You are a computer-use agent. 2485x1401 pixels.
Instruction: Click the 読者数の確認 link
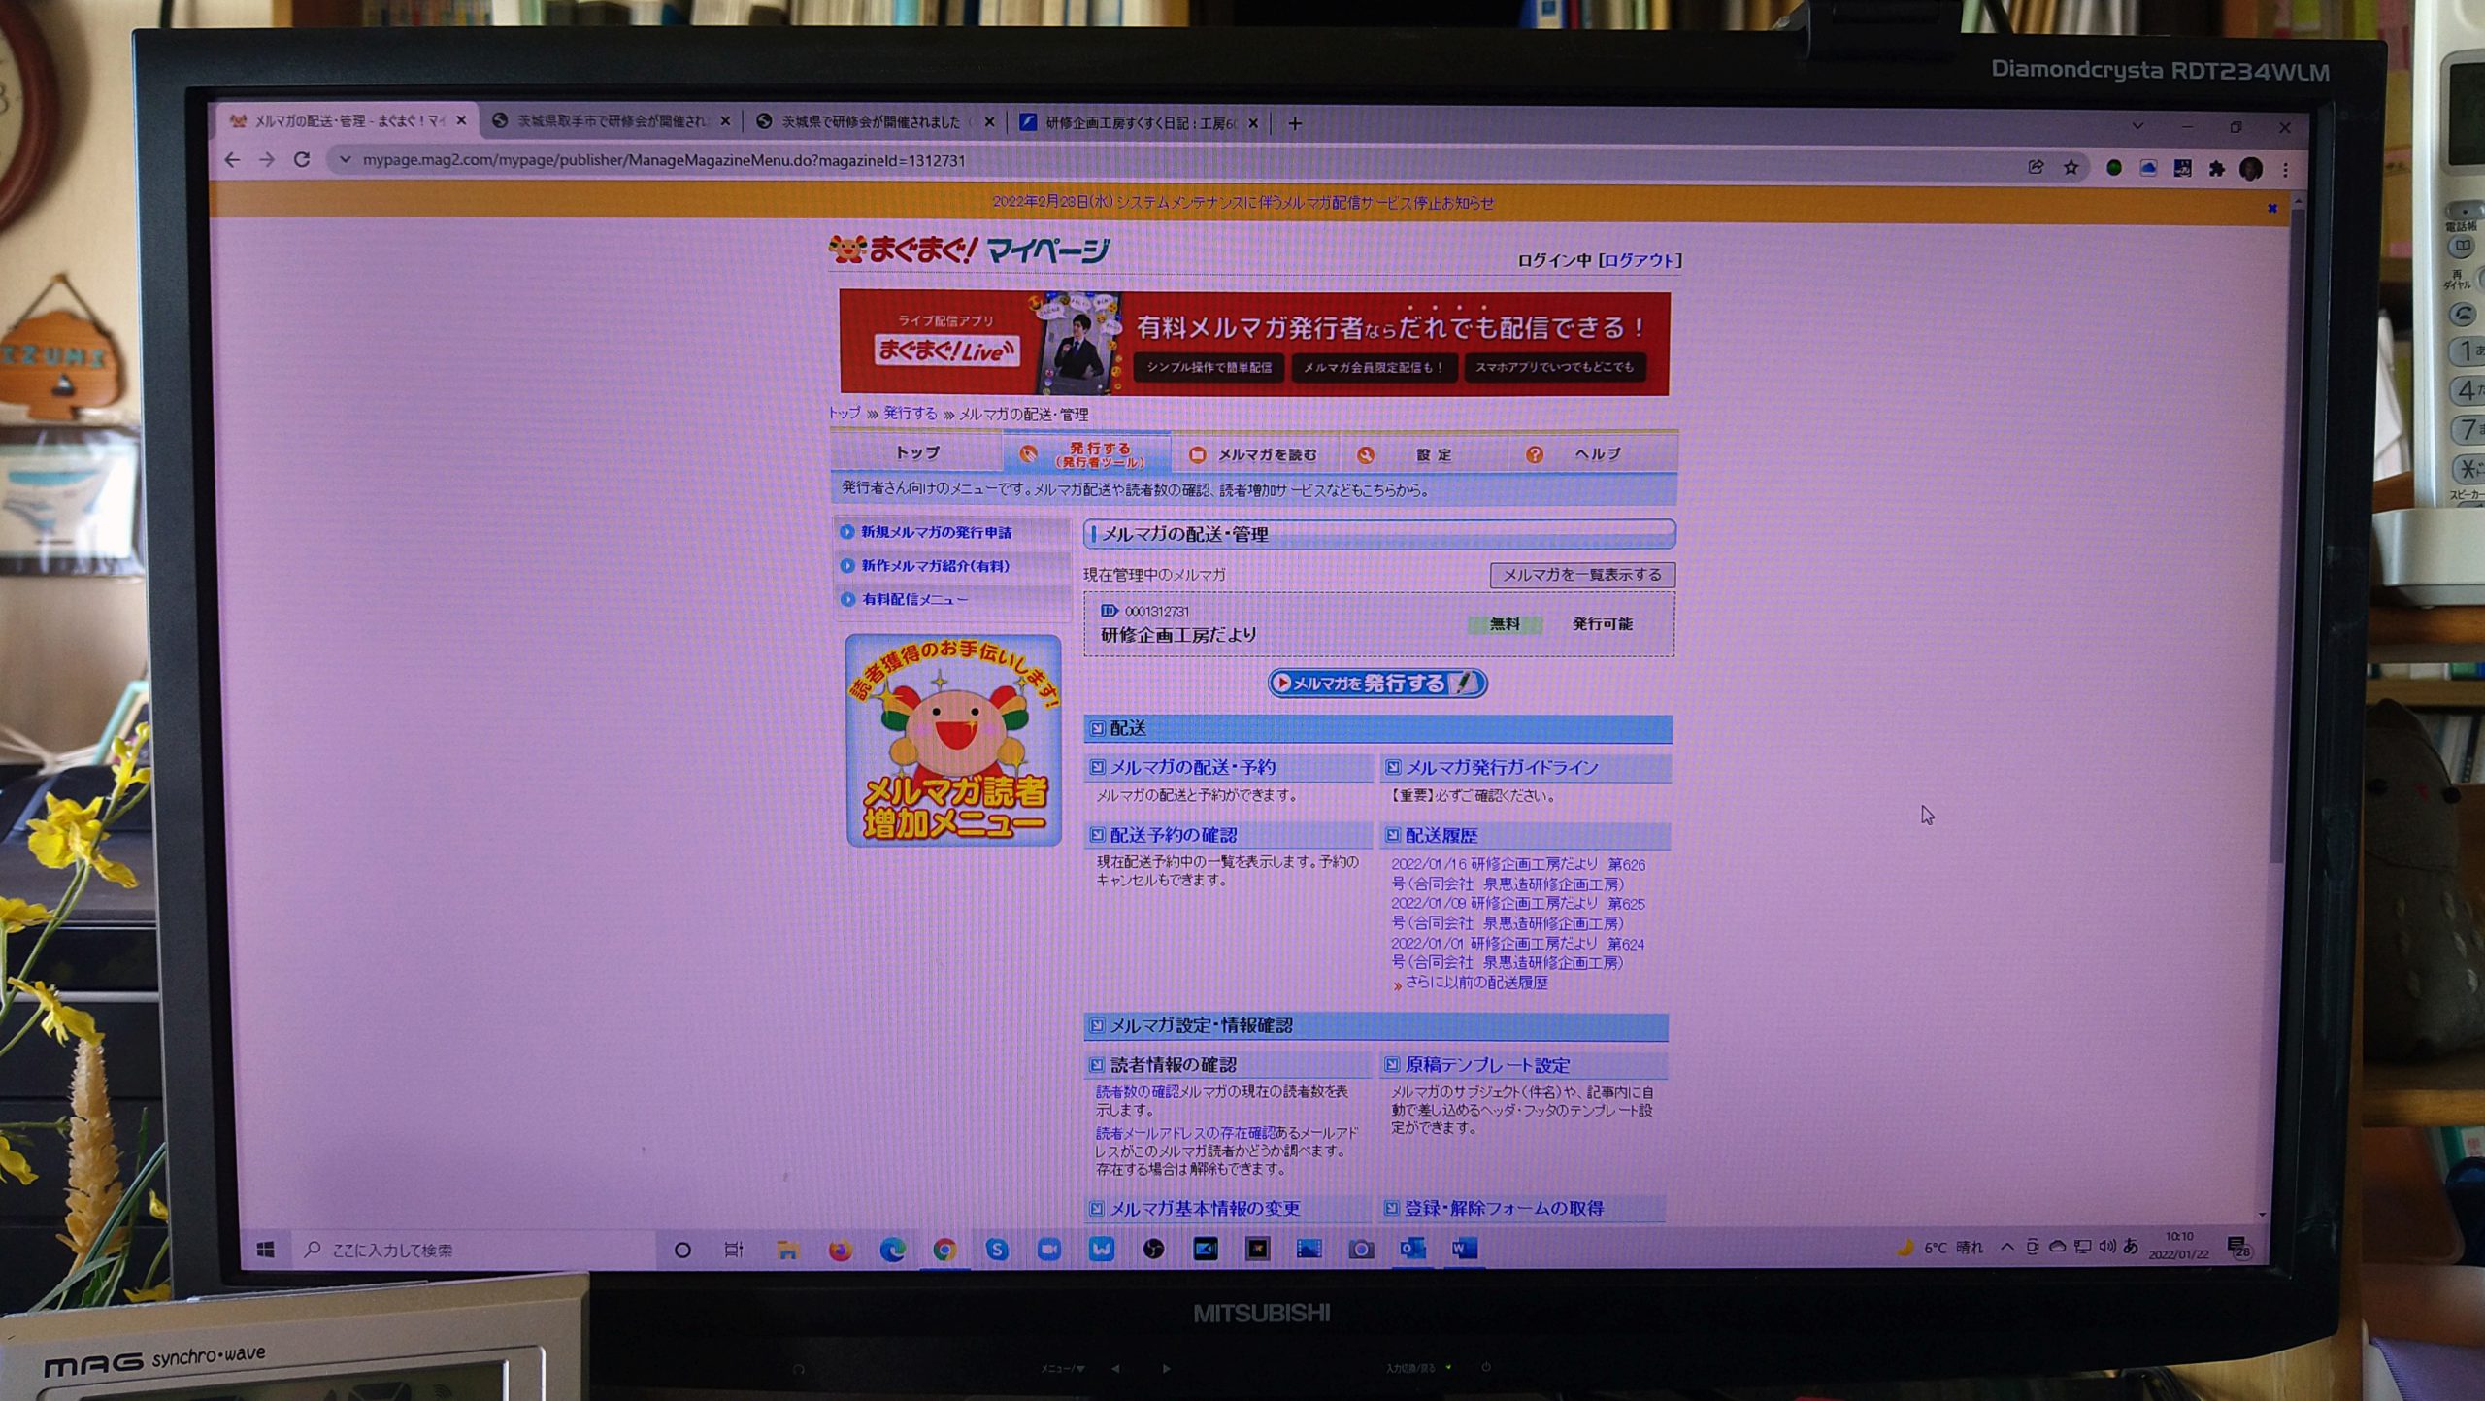(1137, 1092)
